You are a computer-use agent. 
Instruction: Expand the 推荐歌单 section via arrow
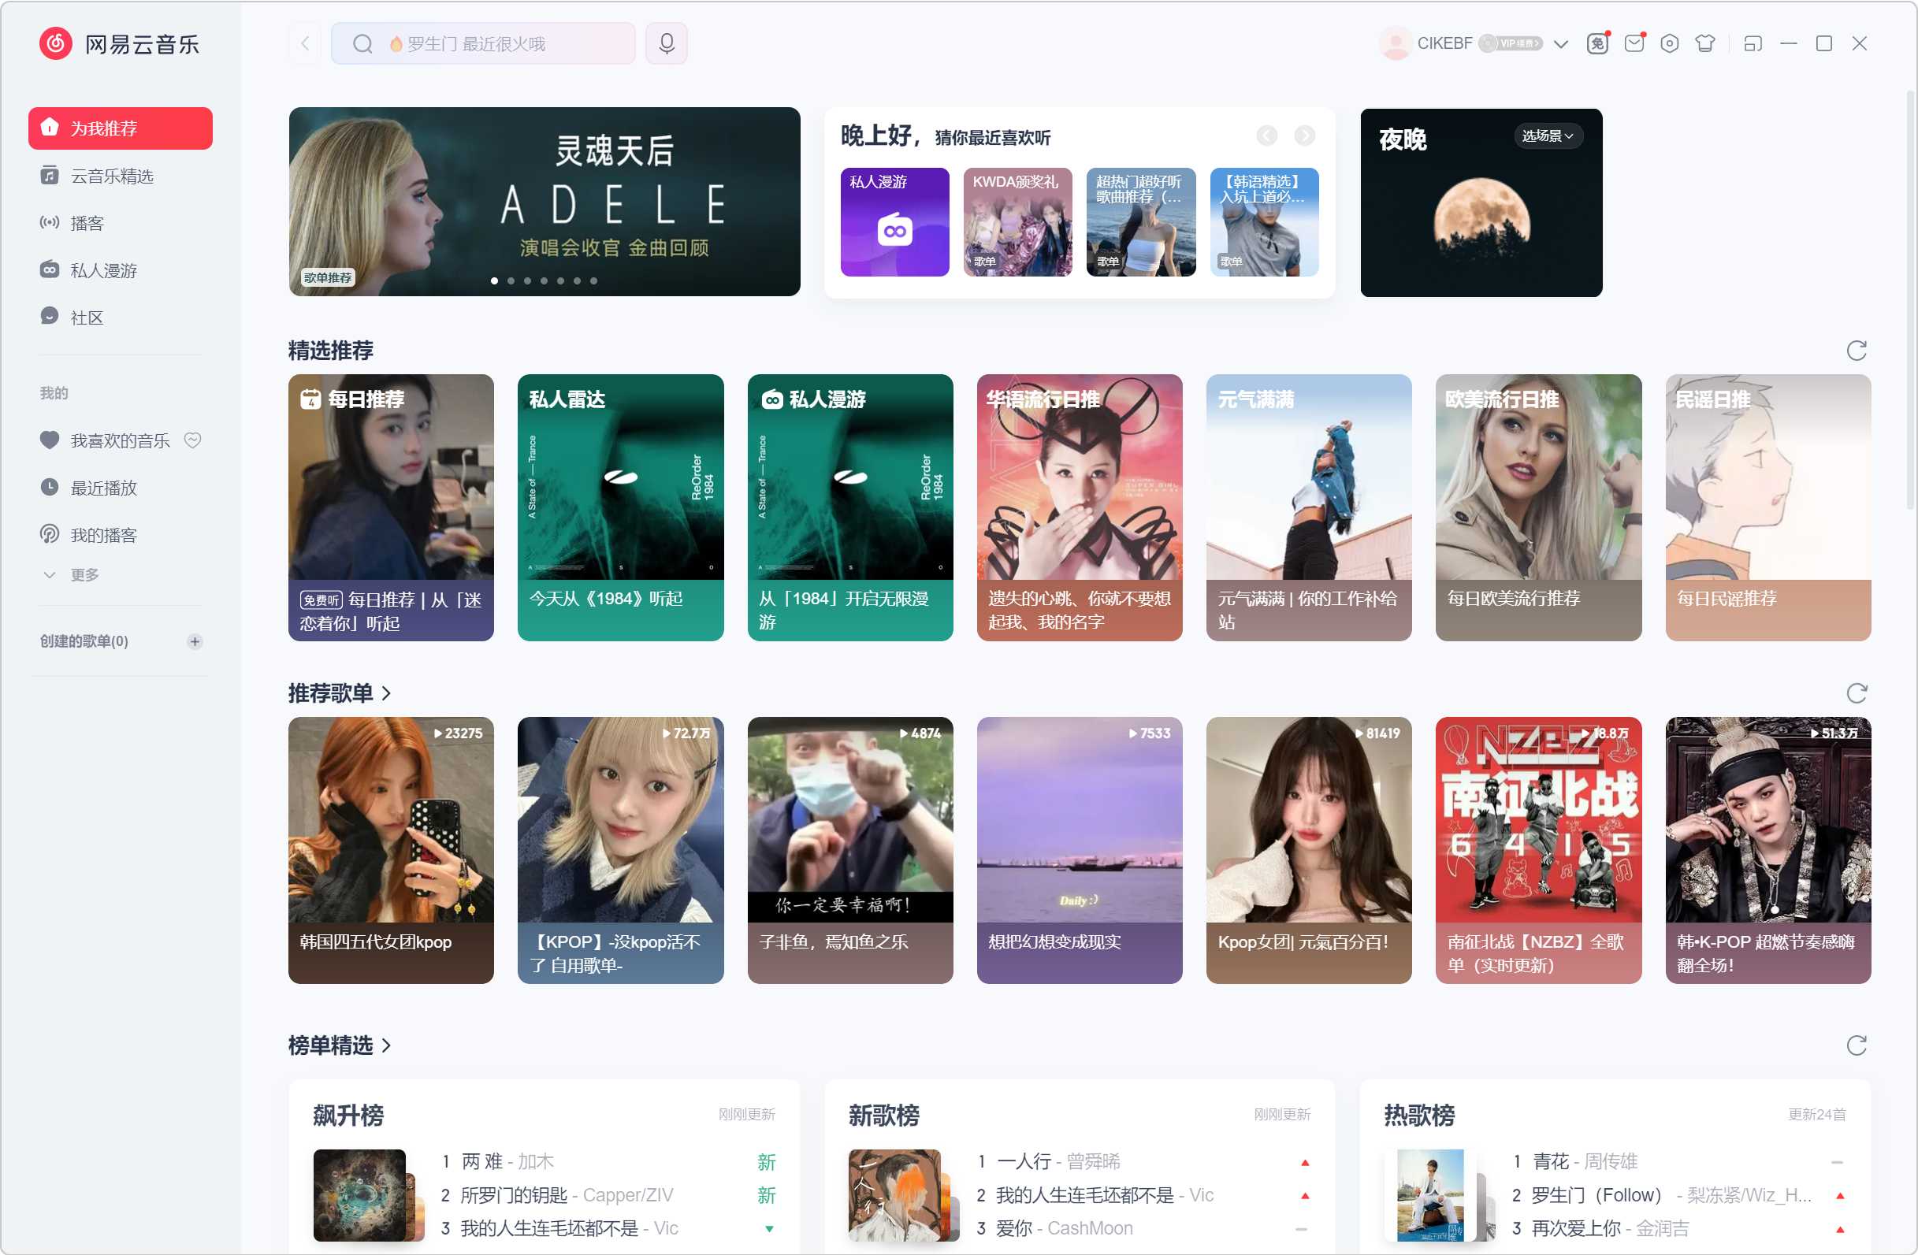coord(386,692)
